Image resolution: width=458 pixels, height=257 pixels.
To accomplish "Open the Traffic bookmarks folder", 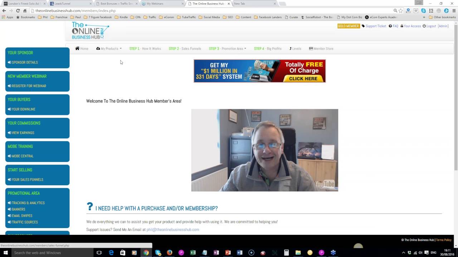I will (x=150, y=17).
